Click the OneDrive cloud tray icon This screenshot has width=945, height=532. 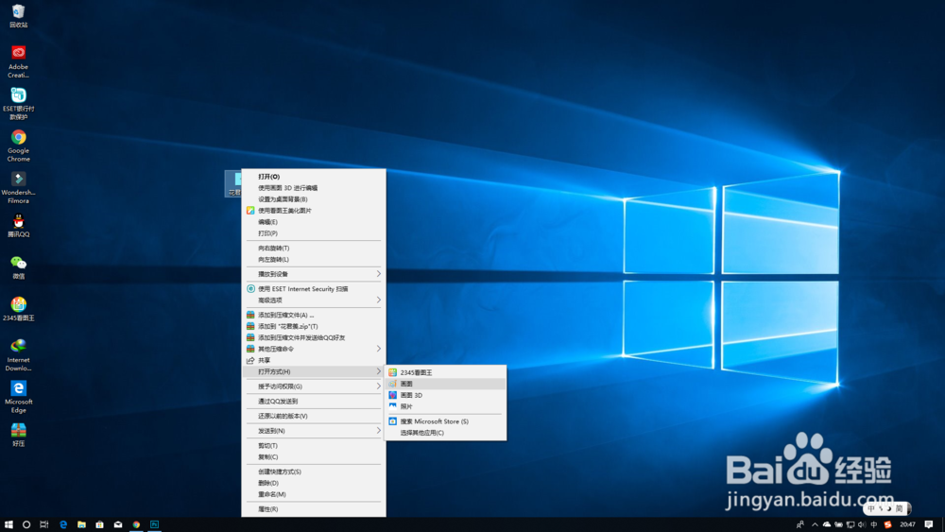click(826, 524)
